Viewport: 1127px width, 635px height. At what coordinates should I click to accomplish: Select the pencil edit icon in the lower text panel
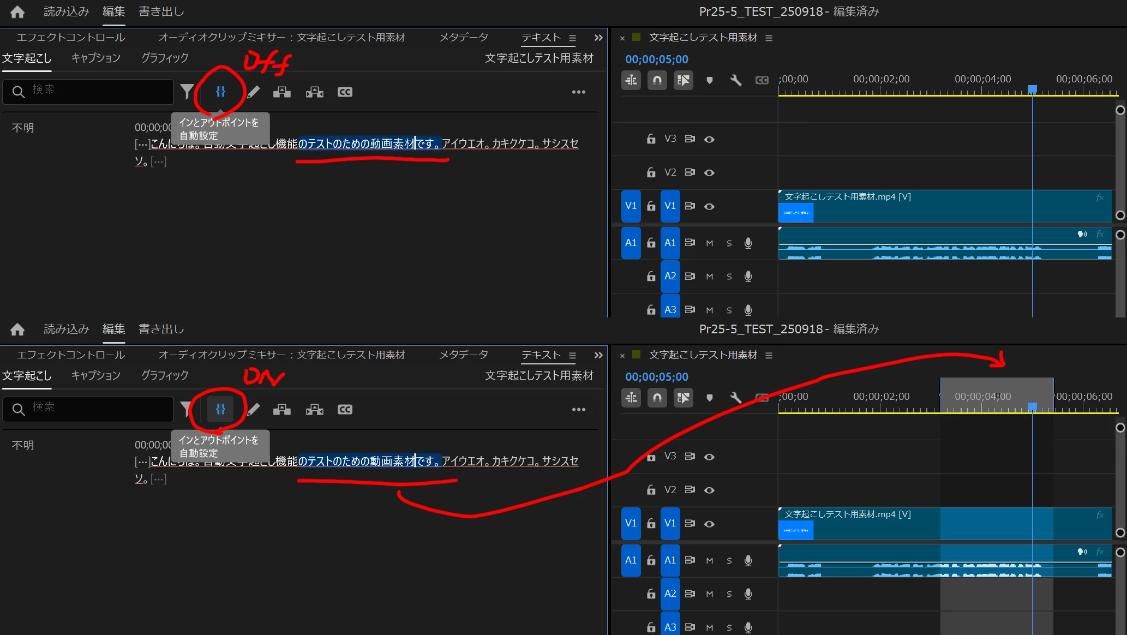254,409
